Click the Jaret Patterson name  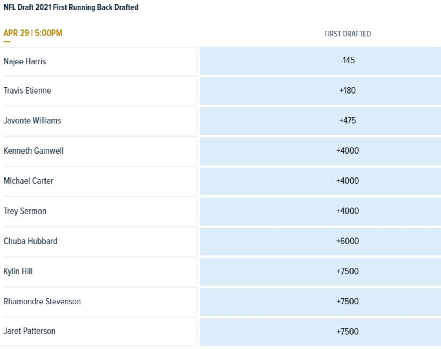(29, 331)
